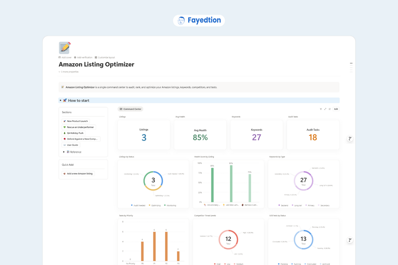Click the filter icon beside Command Center

(321, 109)
